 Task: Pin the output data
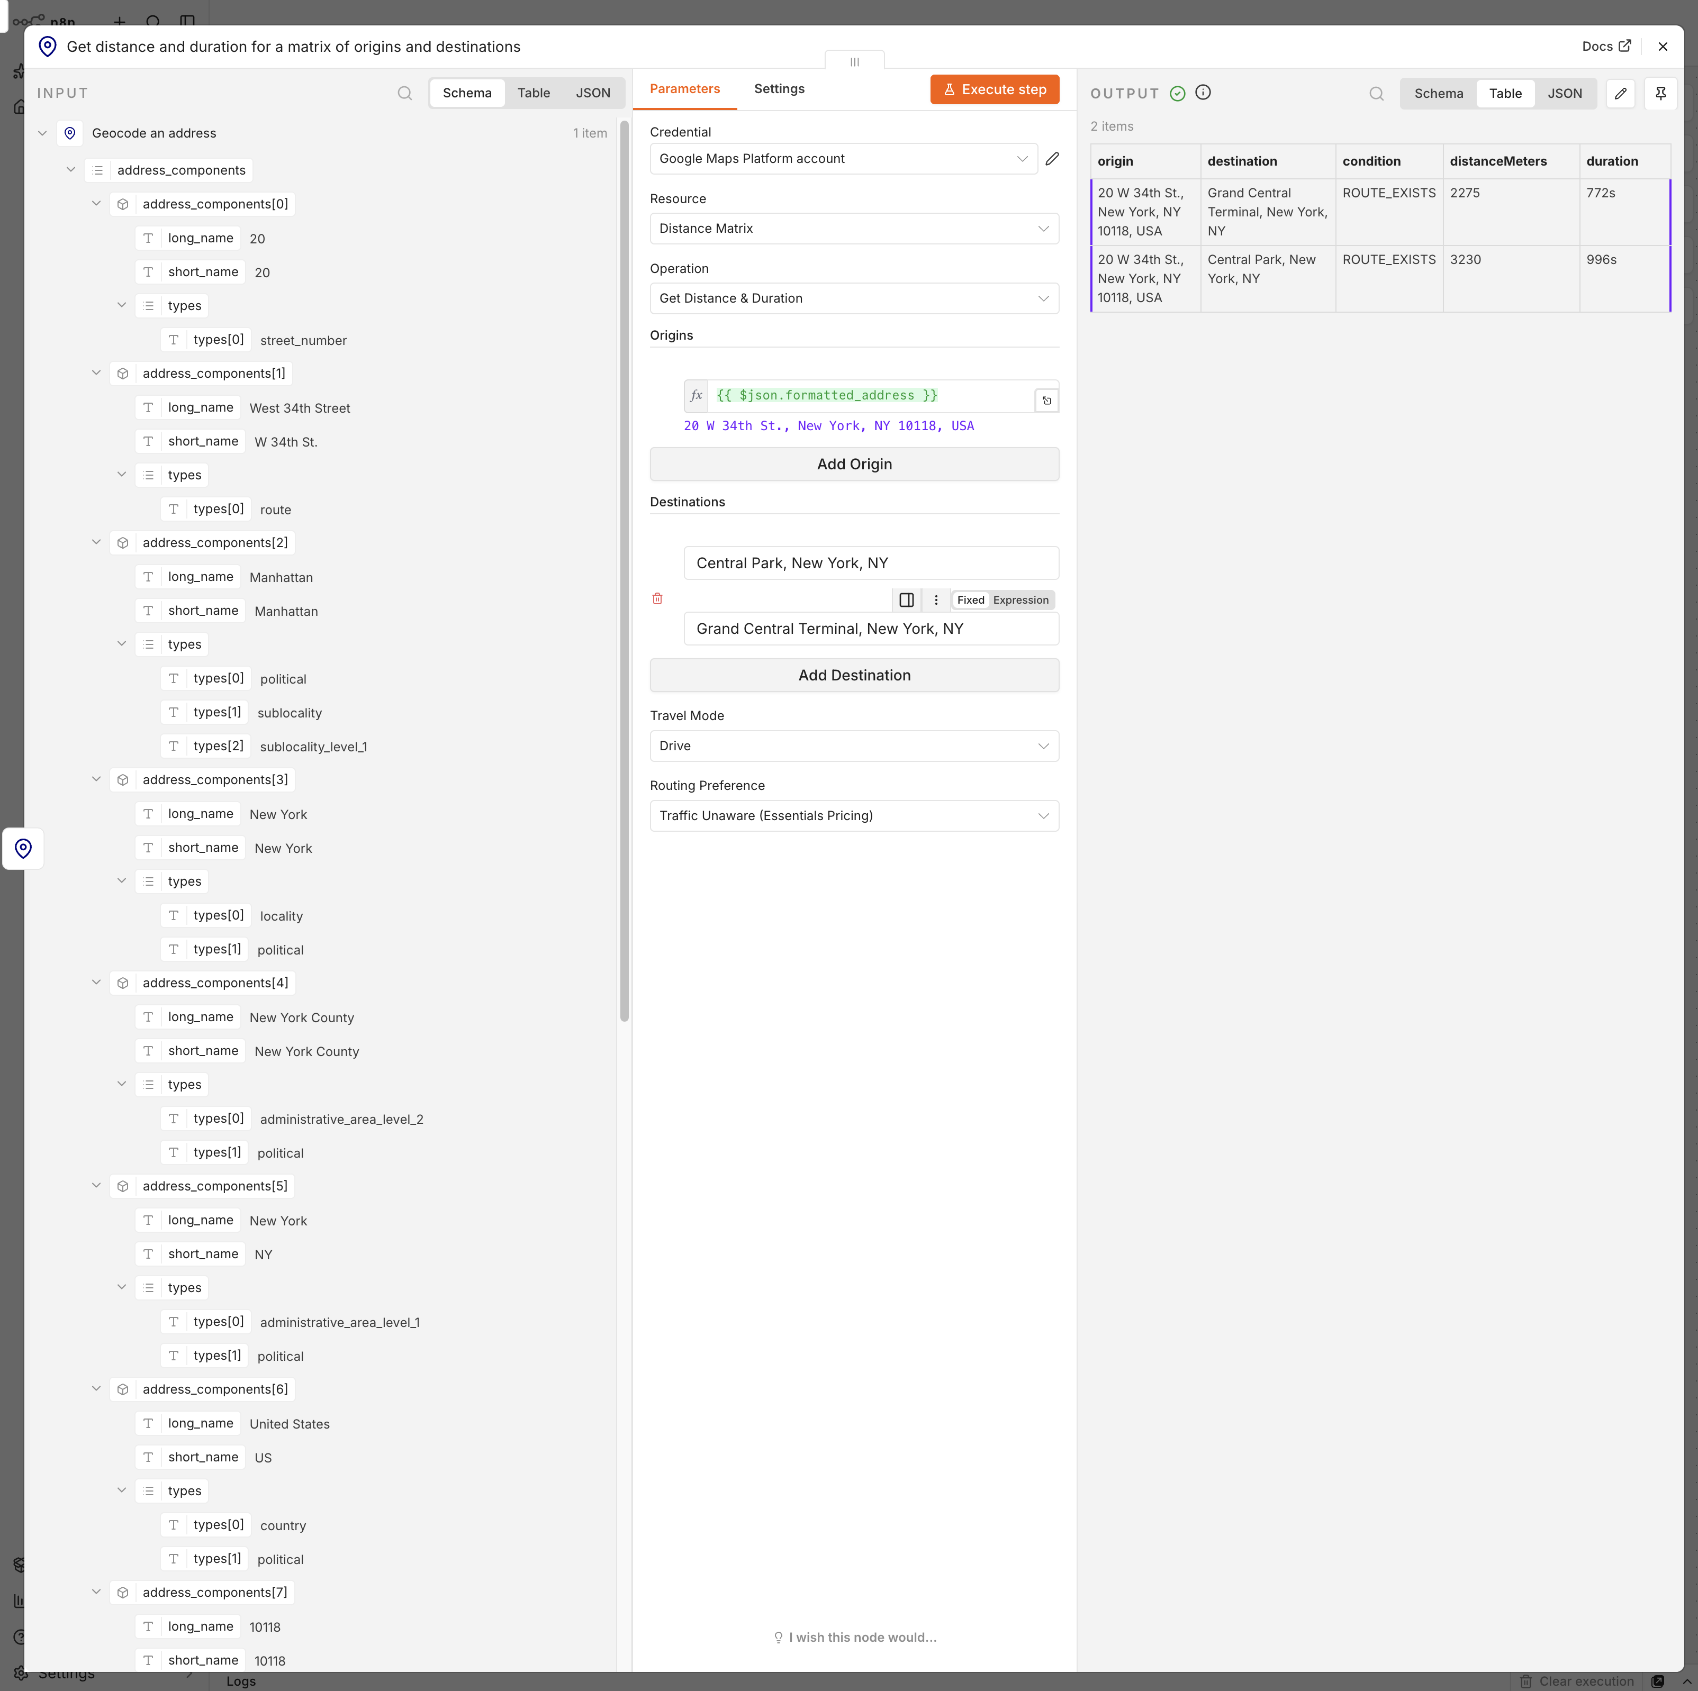[x=1660, y=93]
